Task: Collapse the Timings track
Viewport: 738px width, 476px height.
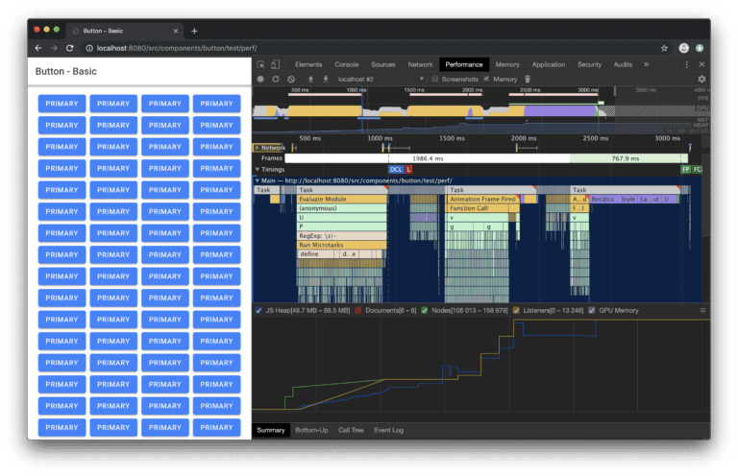Action: pos(257,170)
